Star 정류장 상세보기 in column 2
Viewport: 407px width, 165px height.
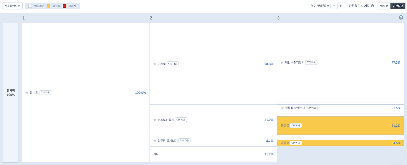point(155,141)
